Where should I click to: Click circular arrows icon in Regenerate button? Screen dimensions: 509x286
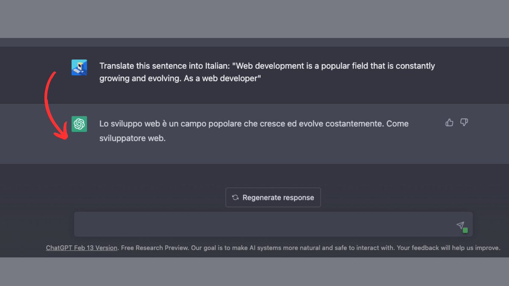pos(235,197)
